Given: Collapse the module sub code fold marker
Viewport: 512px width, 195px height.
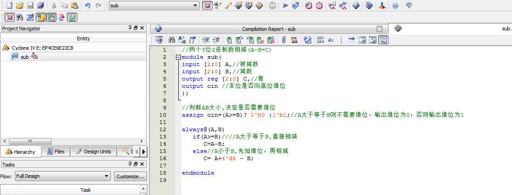Looking at the screenshot, I should tap(178, 57).
